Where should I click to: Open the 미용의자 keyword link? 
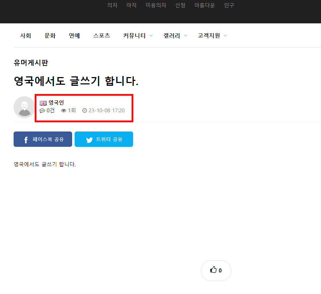tap(156, 5)
